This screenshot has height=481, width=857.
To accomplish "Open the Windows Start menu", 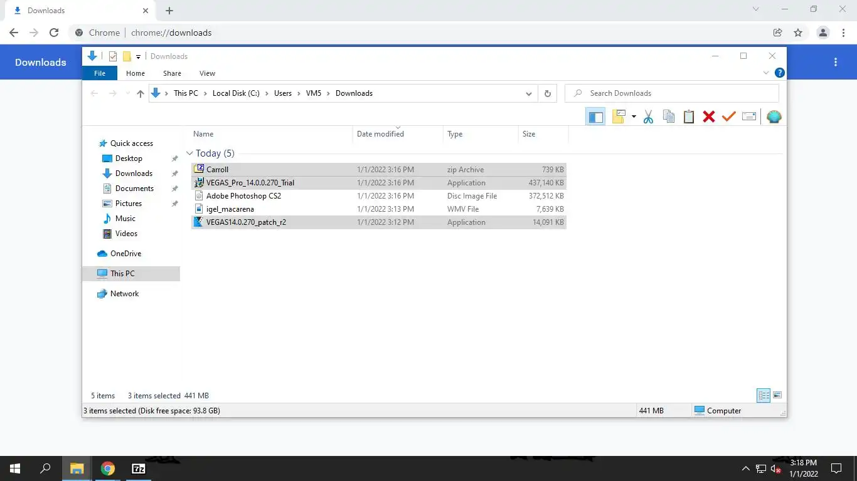I will [15, 468].
